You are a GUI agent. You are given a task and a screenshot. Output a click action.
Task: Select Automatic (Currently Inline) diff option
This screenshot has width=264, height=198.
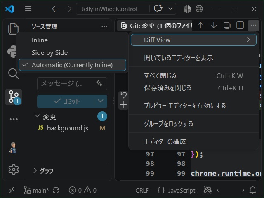click(73, 65)
